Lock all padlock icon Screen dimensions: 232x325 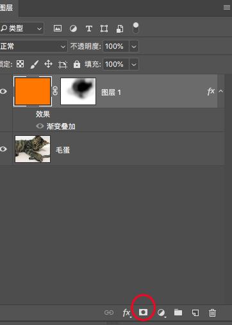(77, 64)
